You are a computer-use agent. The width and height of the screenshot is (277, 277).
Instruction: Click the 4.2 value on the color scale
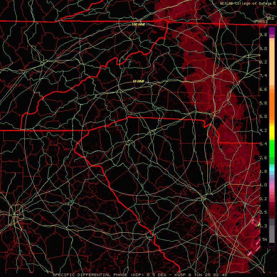click(x=263, y=130)
